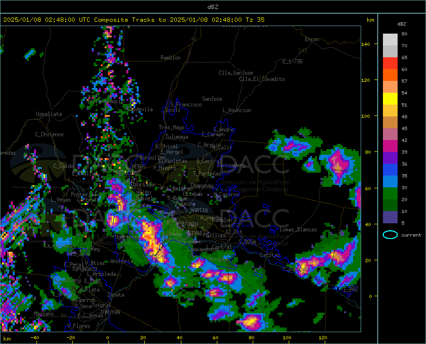Select the 'E_1-736' map label

point(293,62)
